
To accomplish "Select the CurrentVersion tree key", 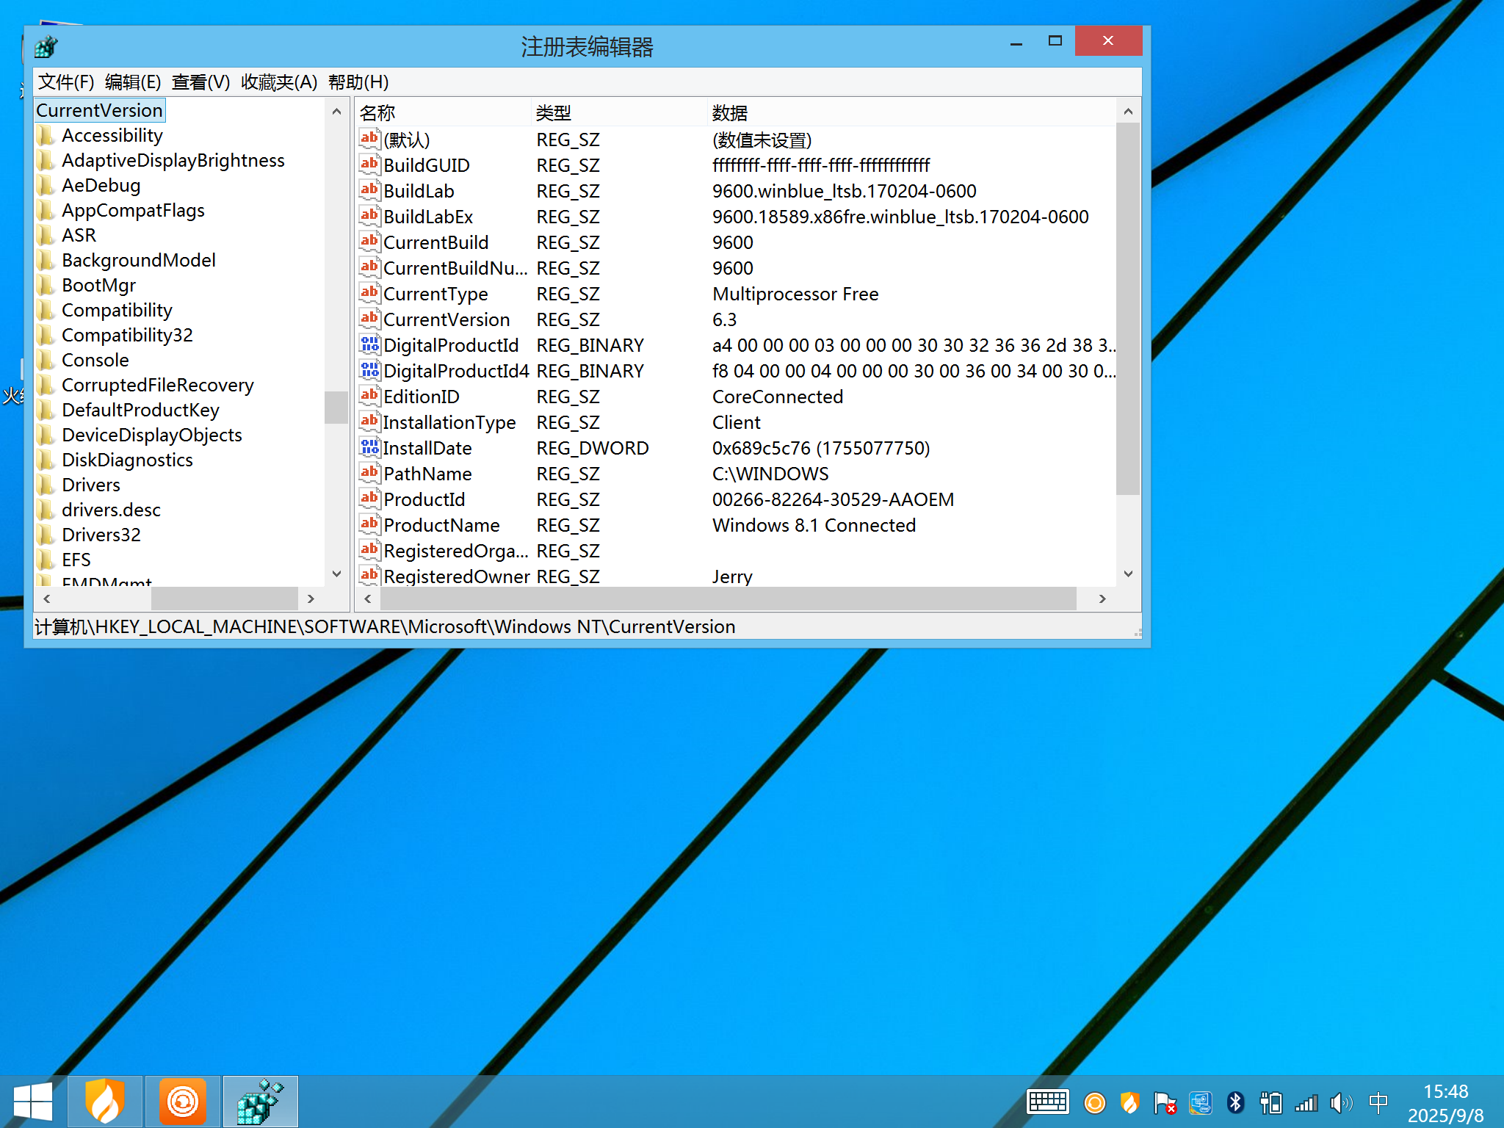I will point(100,110).
